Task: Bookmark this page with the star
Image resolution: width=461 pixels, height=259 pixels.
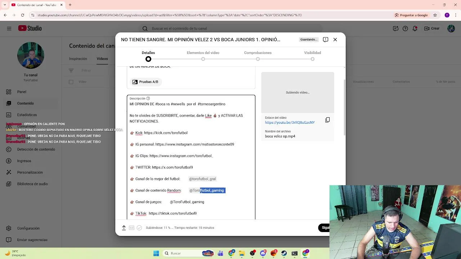Action: pos(435,15)
